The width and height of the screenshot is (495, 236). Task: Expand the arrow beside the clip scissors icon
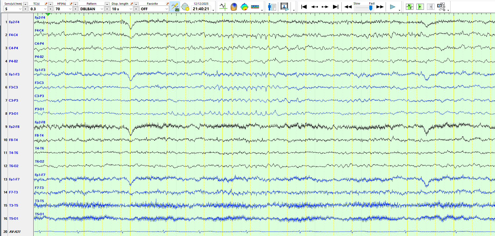(x=448, y=10)
